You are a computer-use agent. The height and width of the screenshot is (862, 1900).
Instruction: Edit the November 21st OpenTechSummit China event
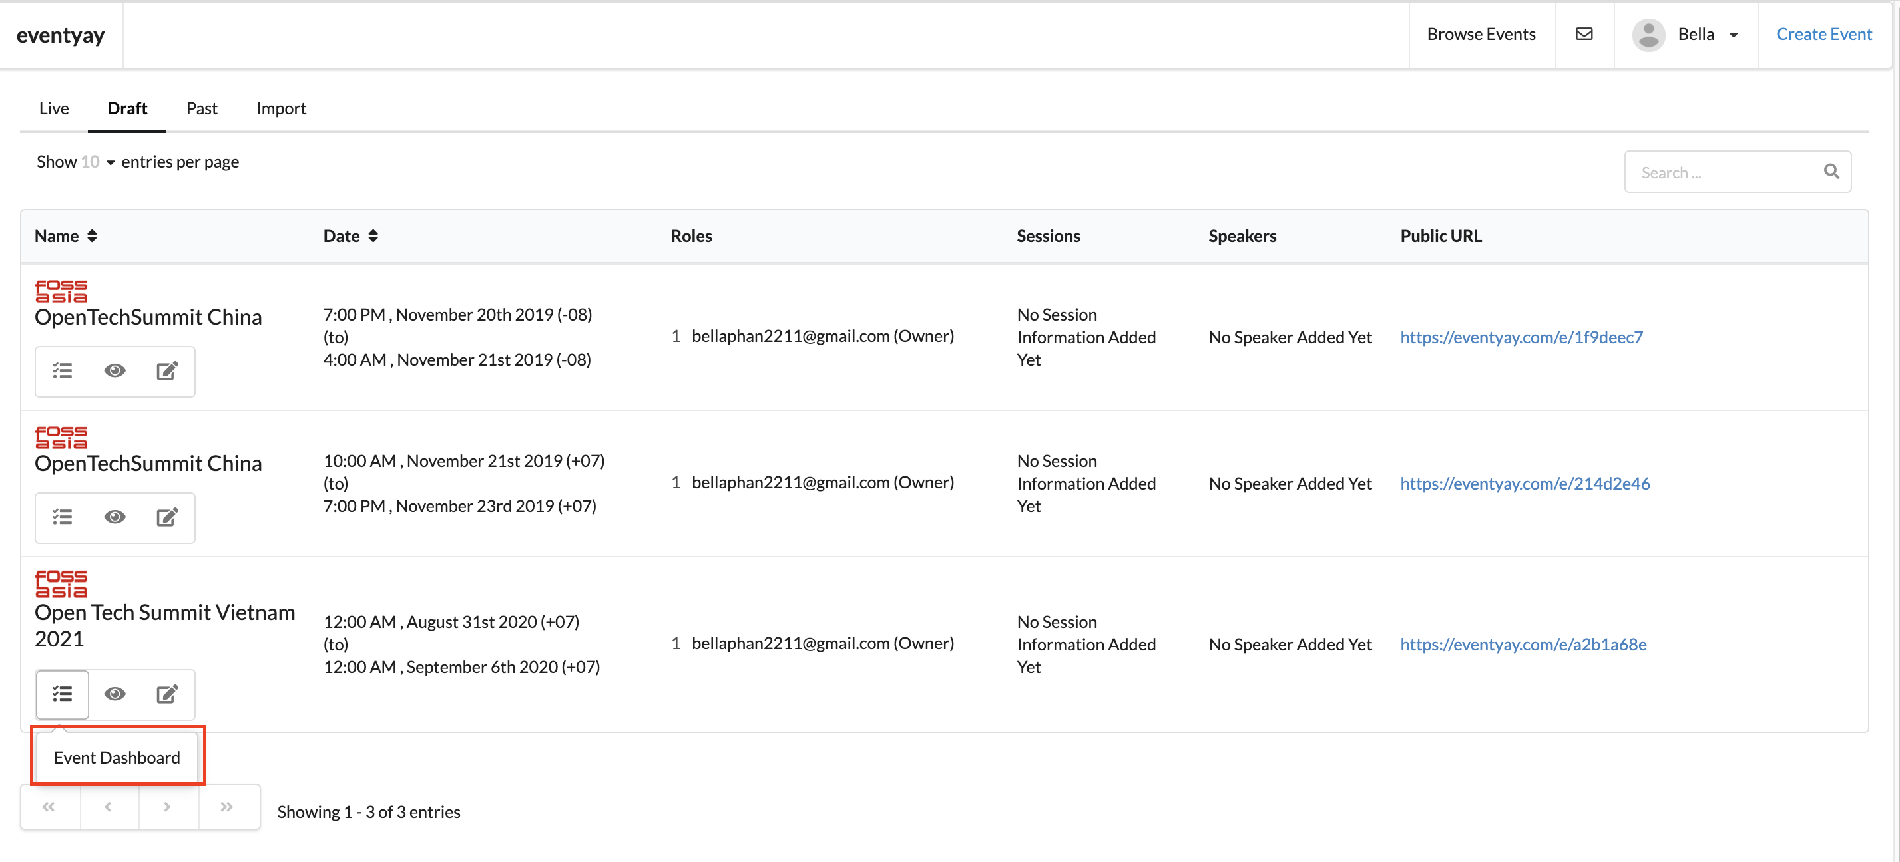167,517
